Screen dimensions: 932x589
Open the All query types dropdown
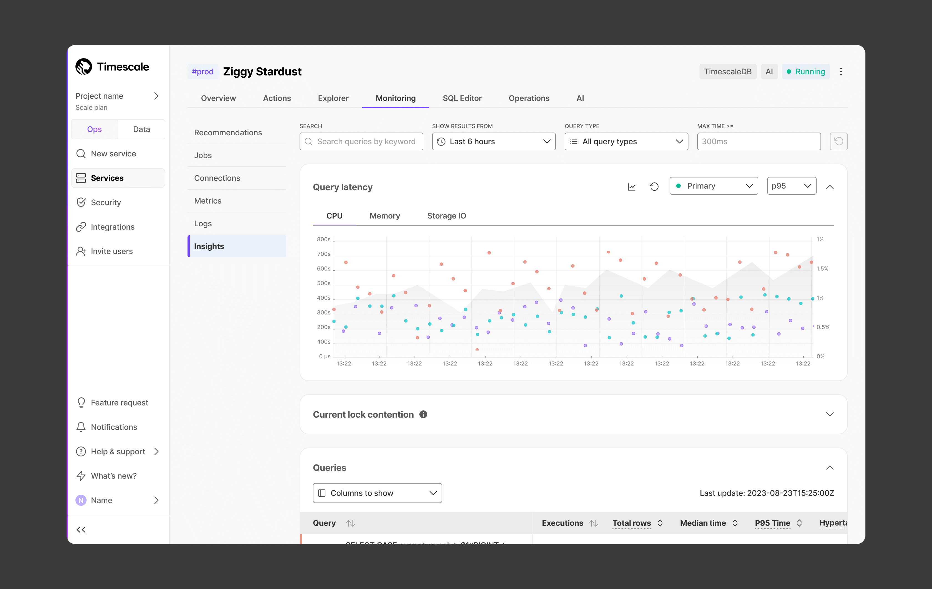[626, 142]
